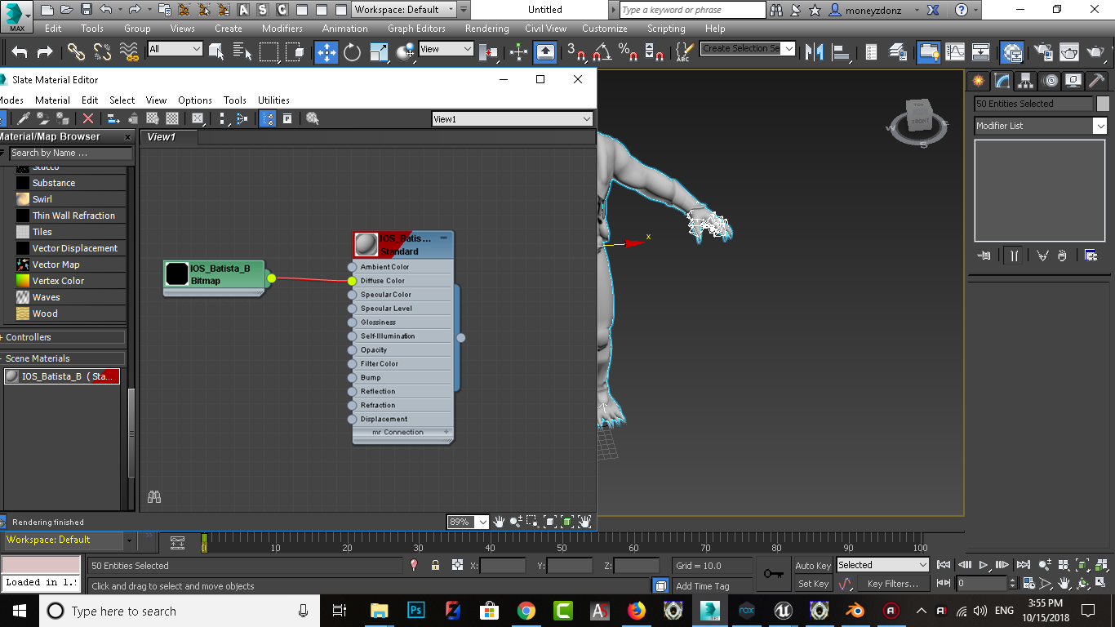Click the Align tool icon
The width and height of the screenshot is (1115, 627).
[840, 52]
